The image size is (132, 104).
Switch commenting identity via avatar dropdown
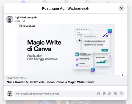pyautogui.click(x=10, y=94)
